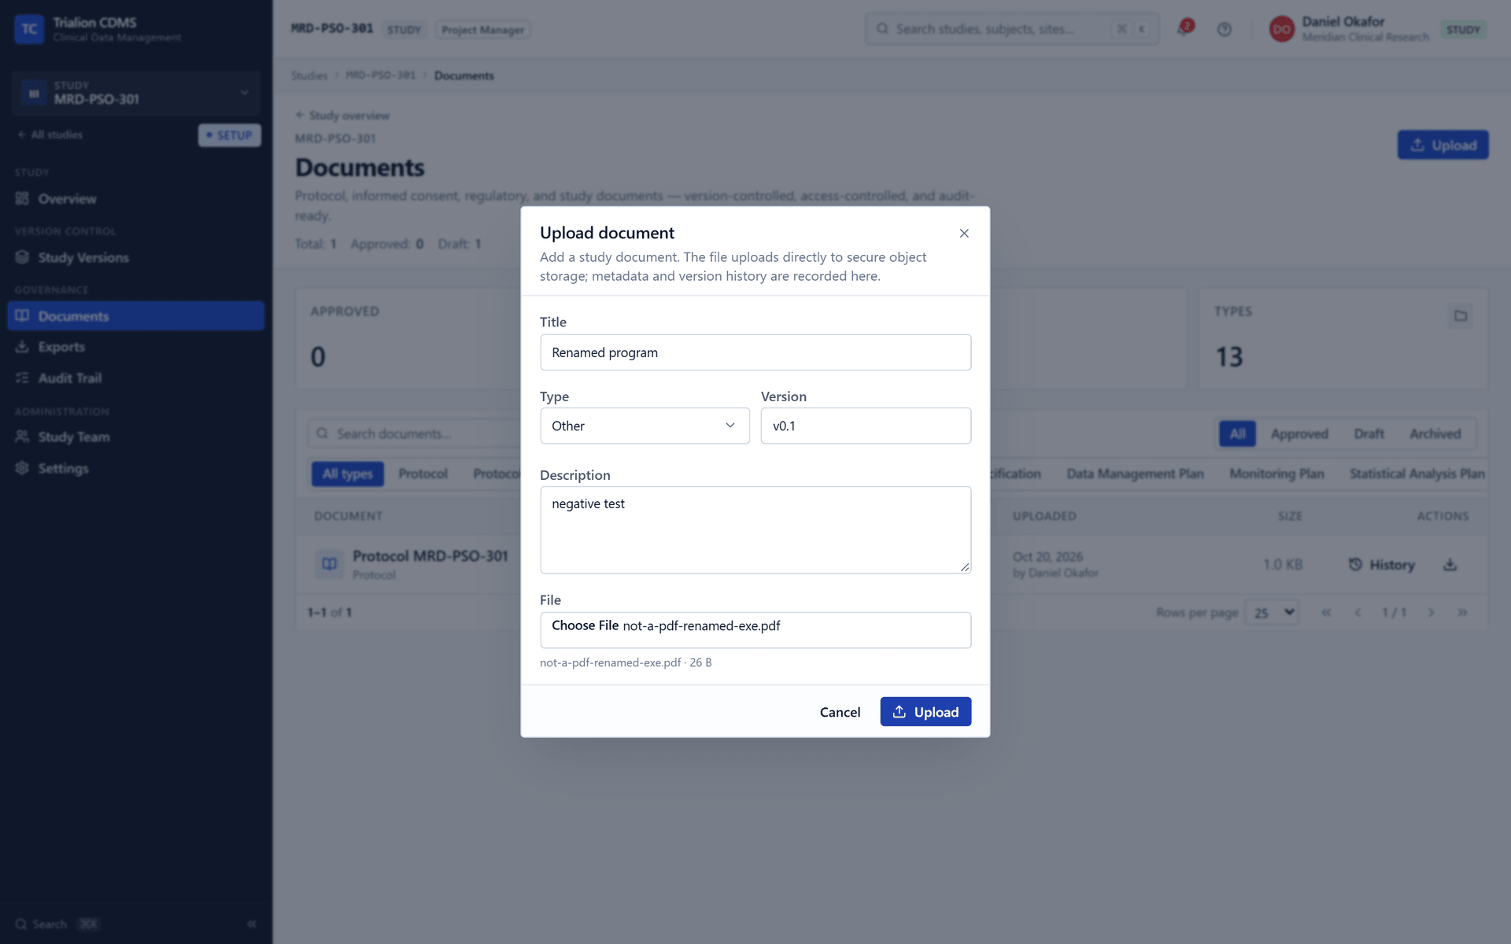Click the Trialion CDMS logo icon
Image resolution: width=1511 pixels, height=944 pixels.
coord(29,29)
